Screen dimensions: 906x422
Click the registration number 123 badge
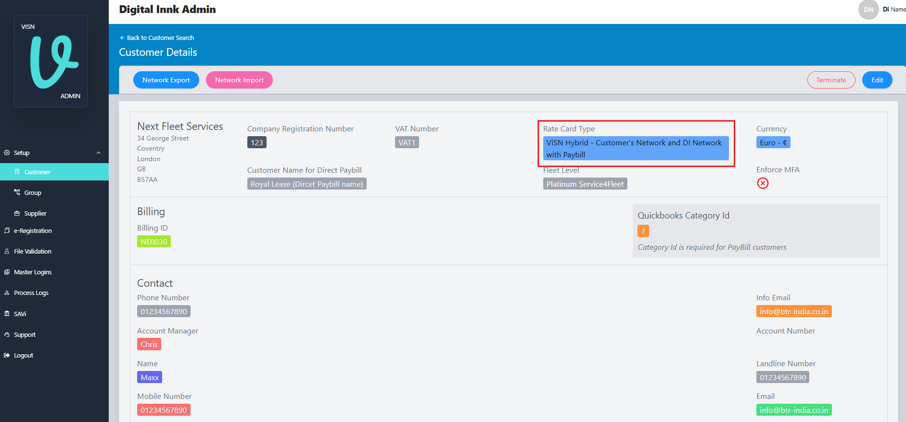[257, 142]
